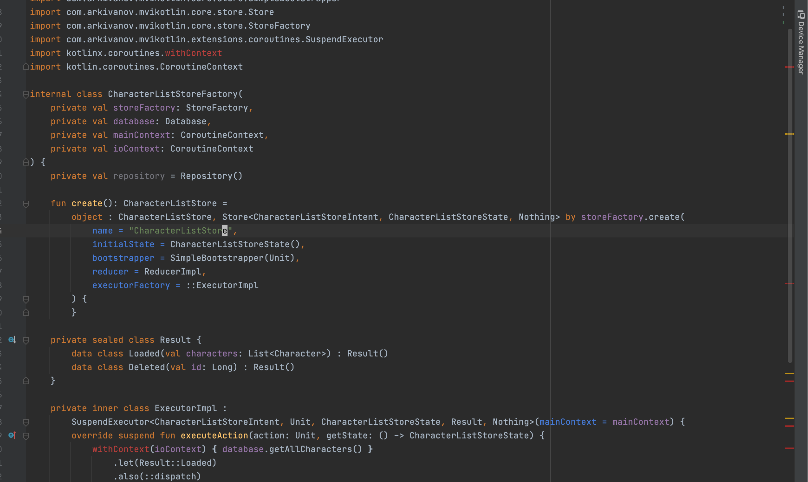Collapse the sealed class Result block
The width and height of the screenshot is (808, 482).
26,340
